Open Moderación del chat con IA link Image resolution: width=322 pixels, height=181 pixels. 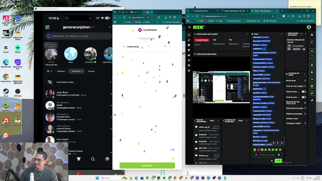(x=296, y=103)
